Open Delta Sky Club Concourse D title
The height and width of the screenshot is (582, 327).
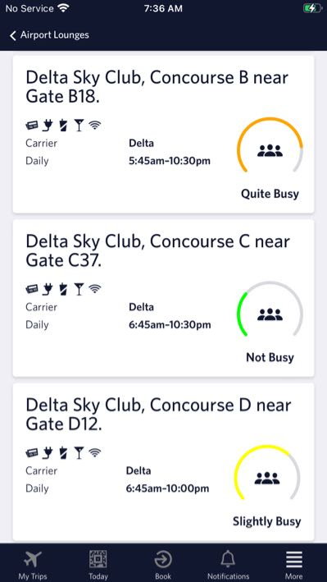tap(158, 415)
